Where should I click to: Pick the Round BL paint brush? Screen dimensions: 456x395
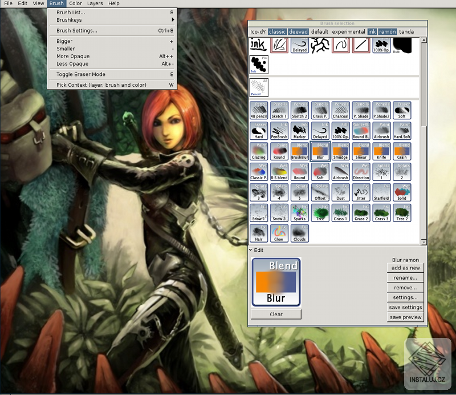coord(361,131)
